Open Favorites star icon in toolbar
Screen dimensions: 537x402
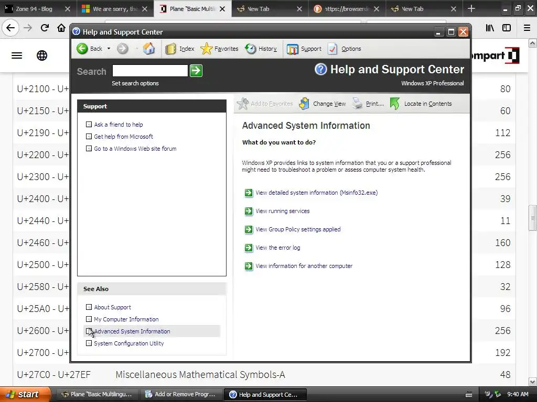(206, 49)
